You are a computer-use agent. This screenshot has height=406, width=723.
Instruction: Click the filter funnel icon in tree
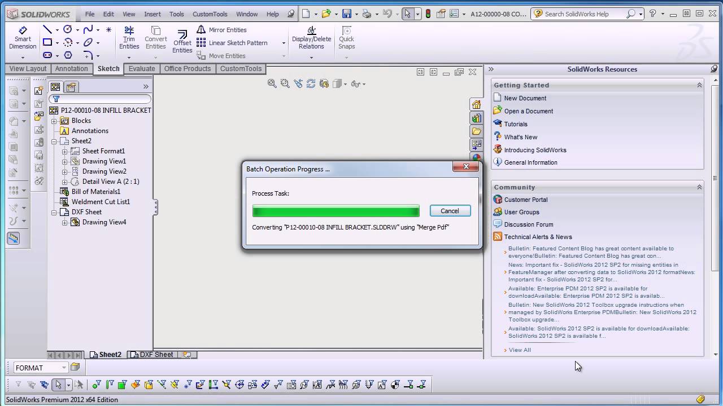[x=56, y=99]
